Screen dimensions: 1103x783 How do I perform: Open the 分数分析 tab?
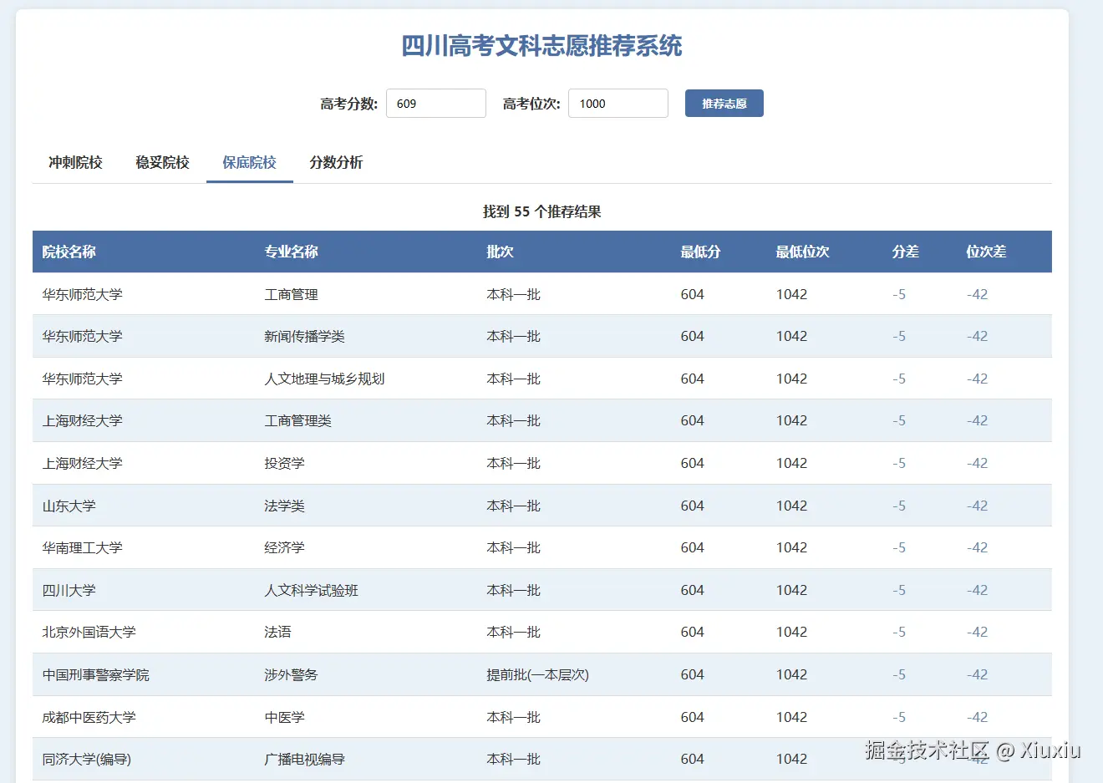pyautogui.click(x=337, y=162)
